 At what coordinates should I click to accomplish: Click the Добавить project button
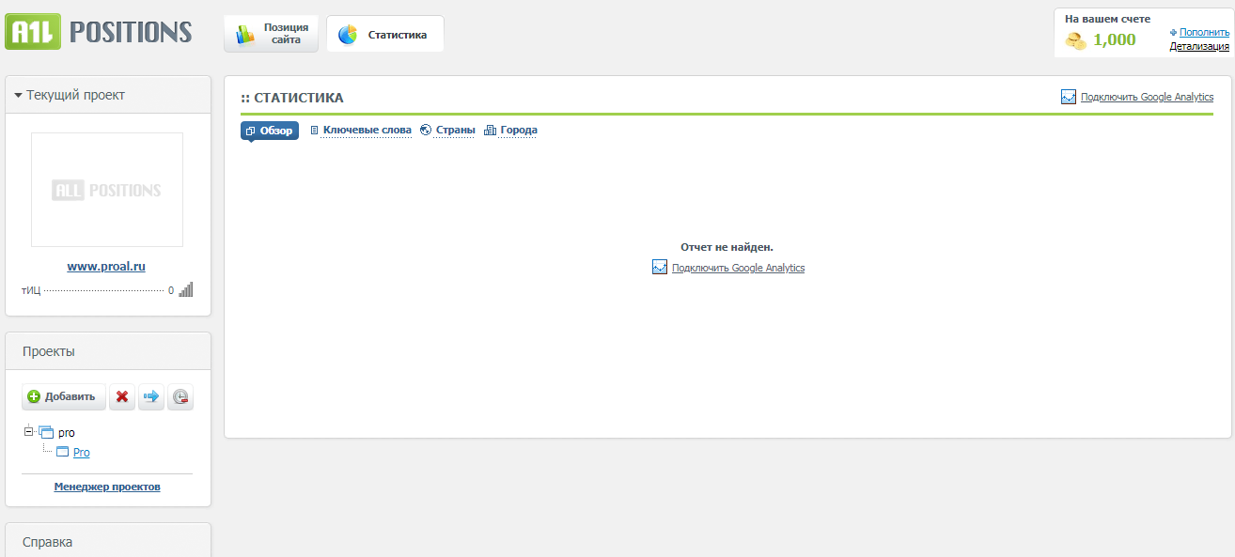(64, 396)
